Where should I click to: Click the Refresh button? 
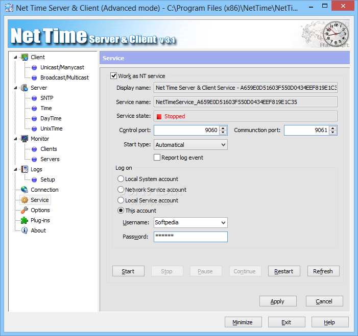point(323,271)
